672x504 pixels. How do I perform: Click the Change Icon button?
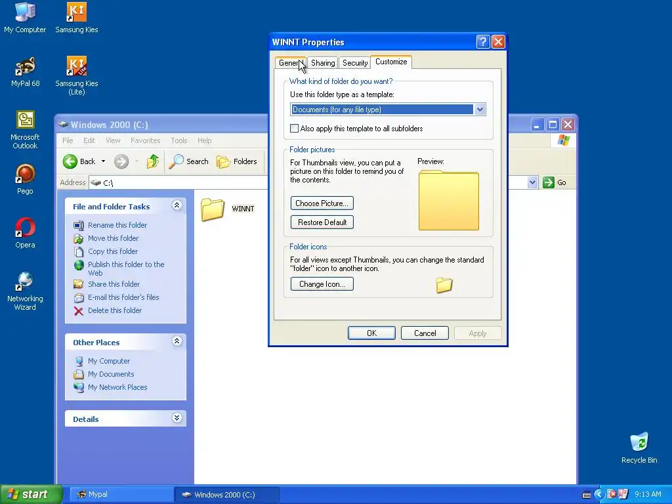click(322, 284)
